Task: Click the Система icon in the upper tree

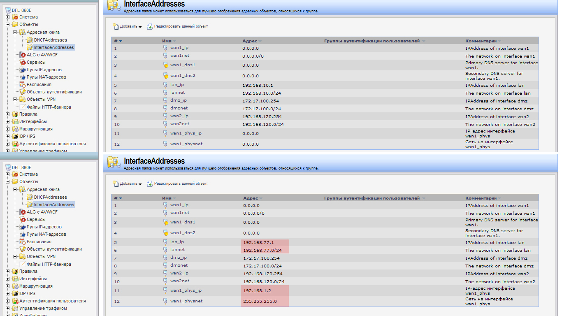Action: 15,17
